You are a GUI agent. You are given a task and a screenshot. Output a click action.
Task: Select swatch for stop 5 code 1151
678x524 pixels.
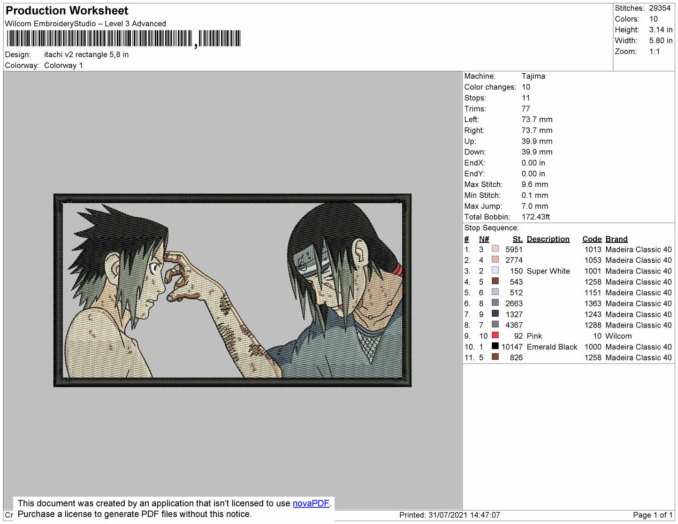point(495,292)
